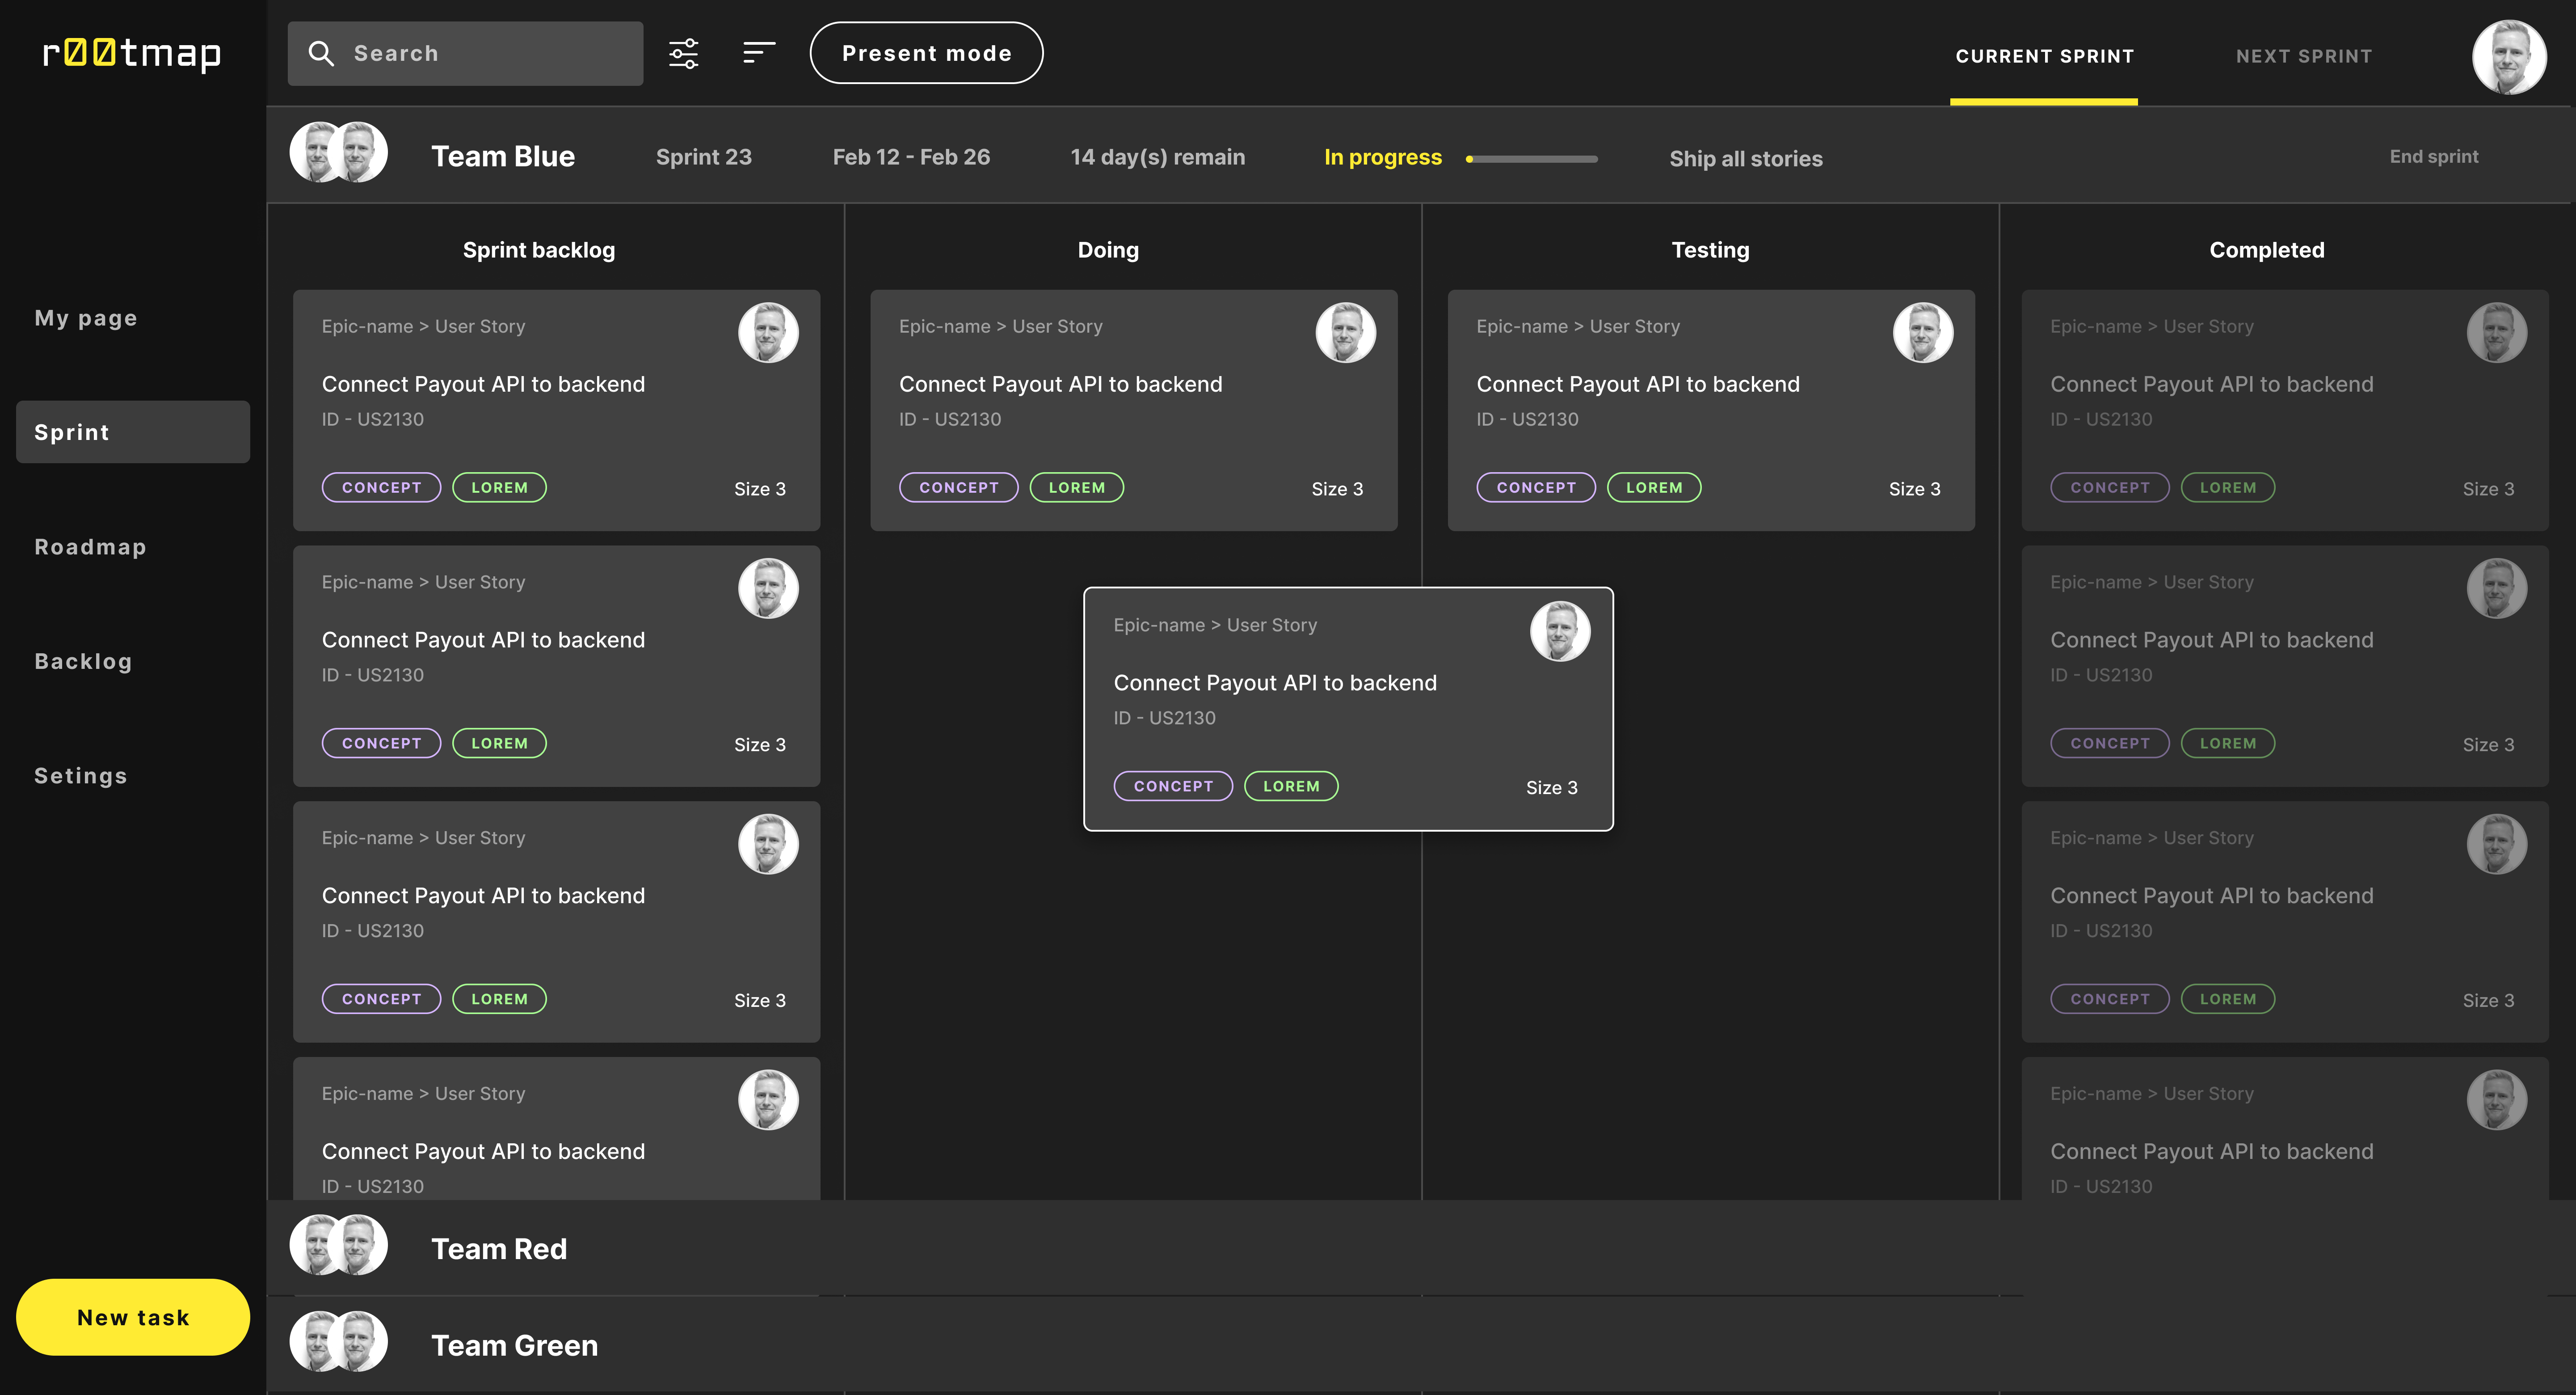Click the Ship all stories label
Screen dimensions: 2576x1395
(x=1746, y=158)
